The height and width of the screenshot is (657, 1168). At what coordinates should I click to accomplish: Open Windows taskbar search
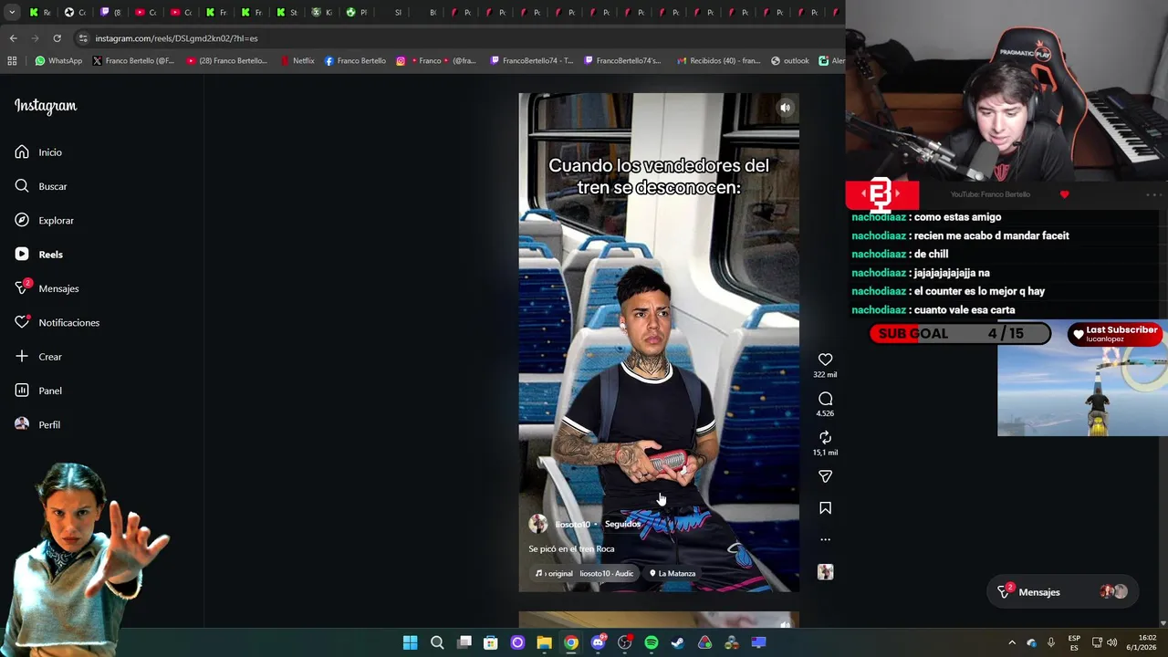(x=437, y=642)
